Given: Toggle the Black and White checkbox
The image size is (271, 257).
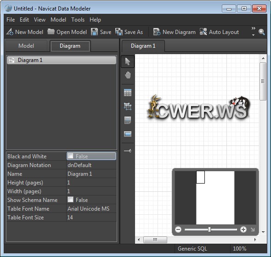Looking at the screenshot, I should pos(71,156).
